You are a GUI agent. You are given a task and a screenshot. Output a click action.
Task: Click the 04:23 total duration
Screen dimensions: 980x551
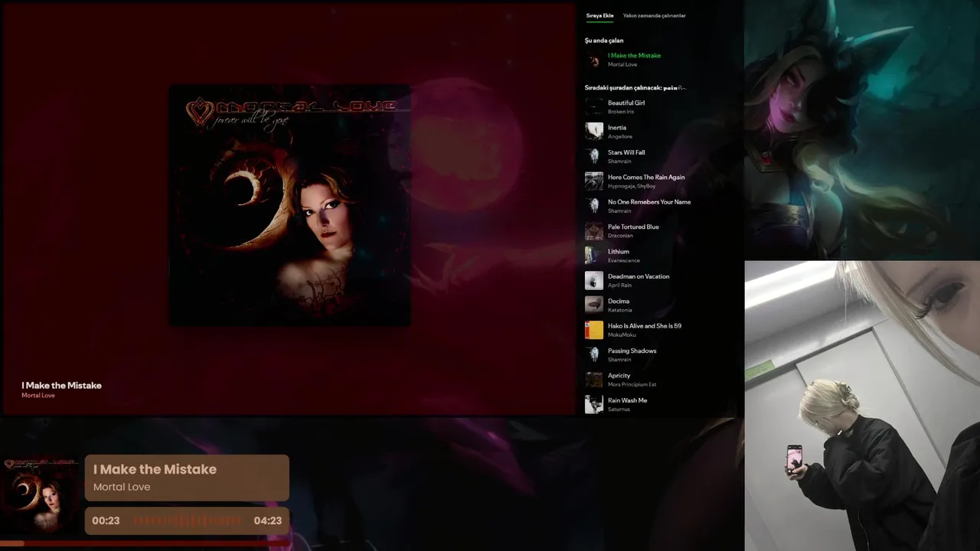267,520
